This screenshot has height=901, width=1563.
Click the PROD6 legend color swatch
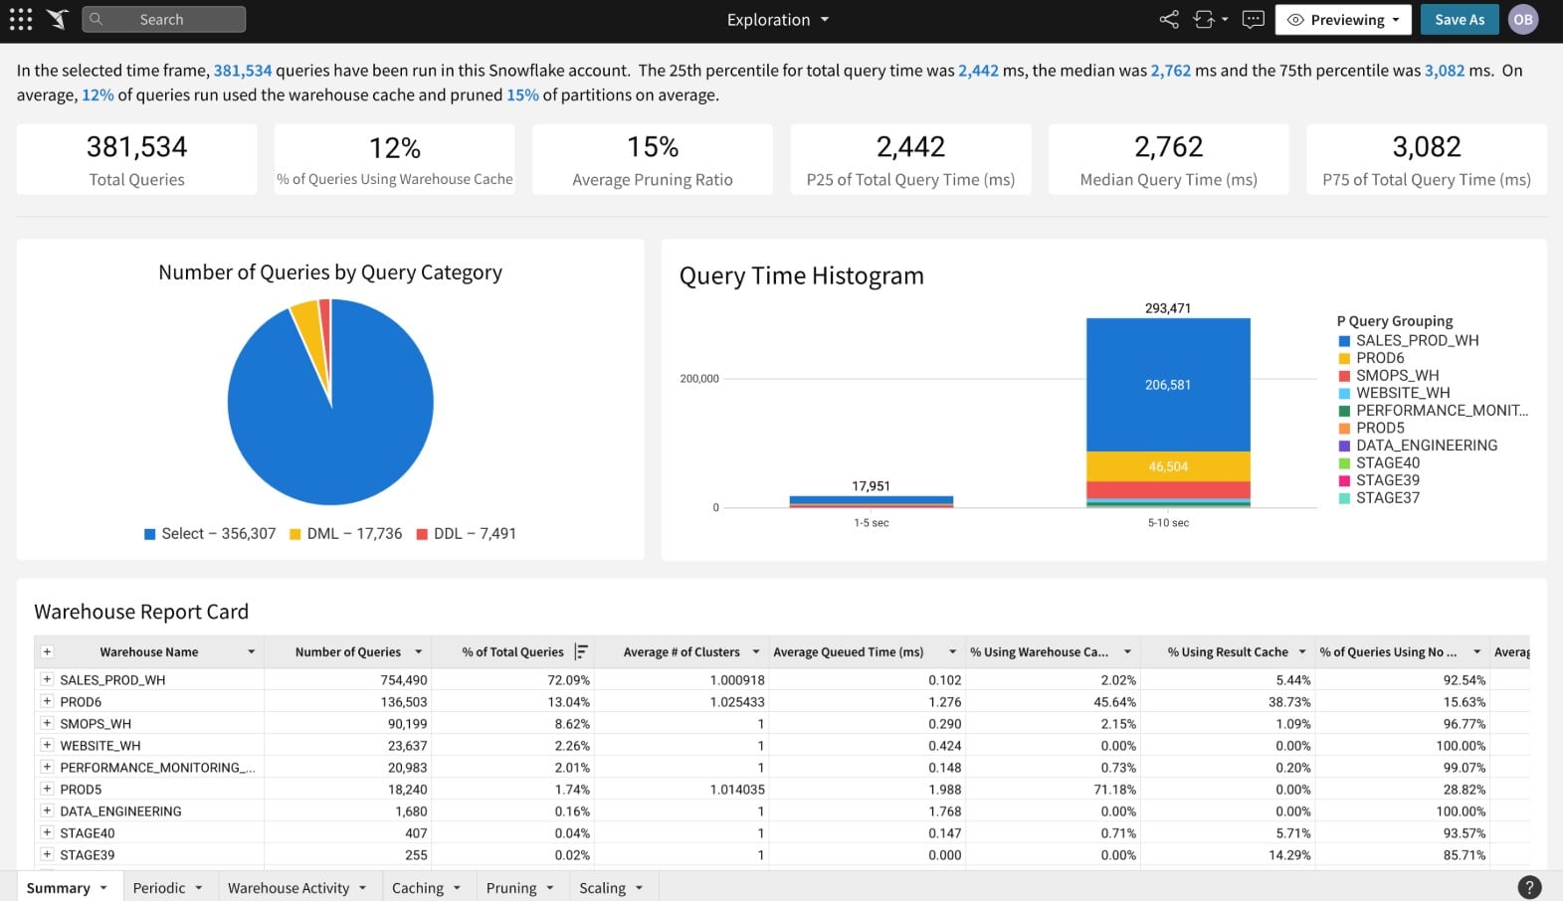click(1344, 358)
